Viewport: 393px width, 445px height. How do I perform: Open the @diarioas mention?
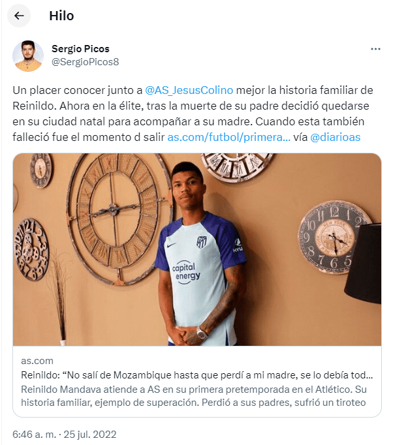[336, 137]
